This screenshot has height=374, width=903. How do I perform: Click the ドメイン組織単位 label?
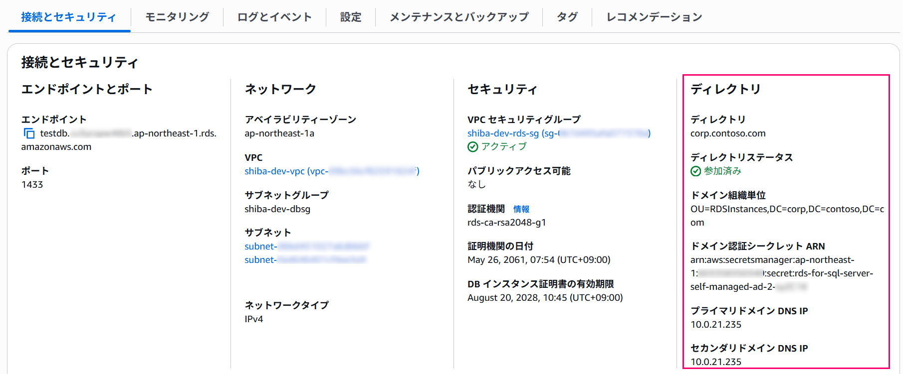pos(728,196)
